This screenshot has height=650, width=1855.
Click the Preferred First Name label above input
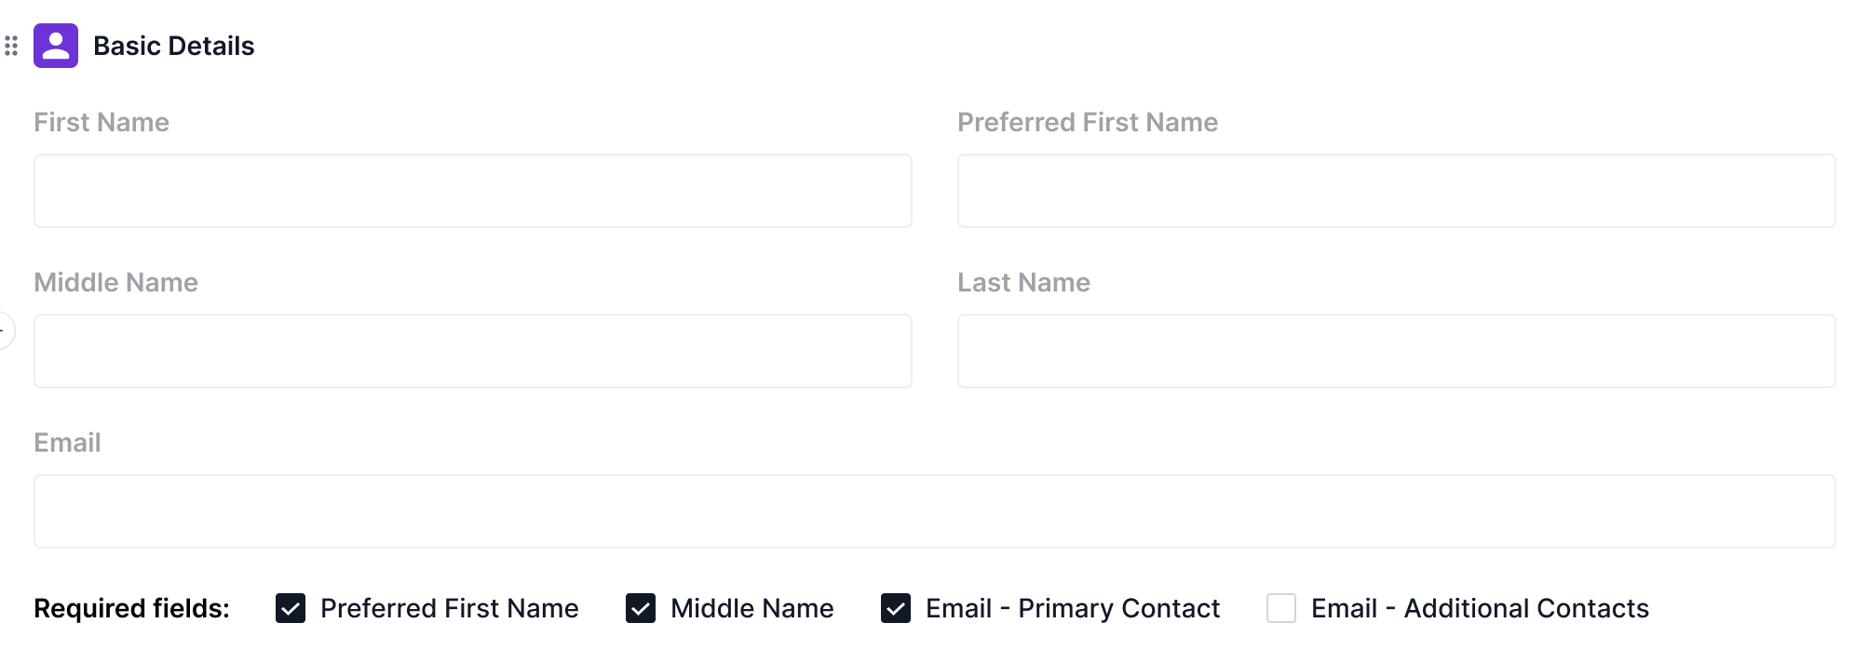[1088, 122]
